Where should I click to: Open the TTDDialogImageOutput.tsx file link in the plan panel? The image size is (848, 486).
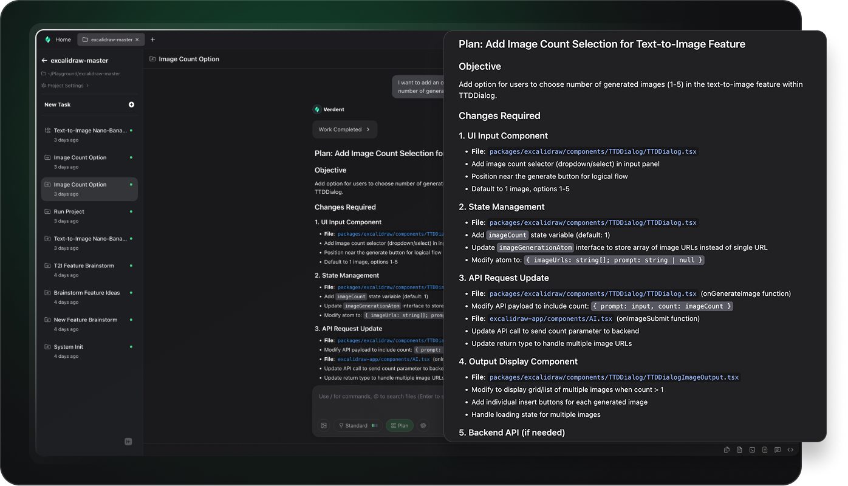point(614,377)
